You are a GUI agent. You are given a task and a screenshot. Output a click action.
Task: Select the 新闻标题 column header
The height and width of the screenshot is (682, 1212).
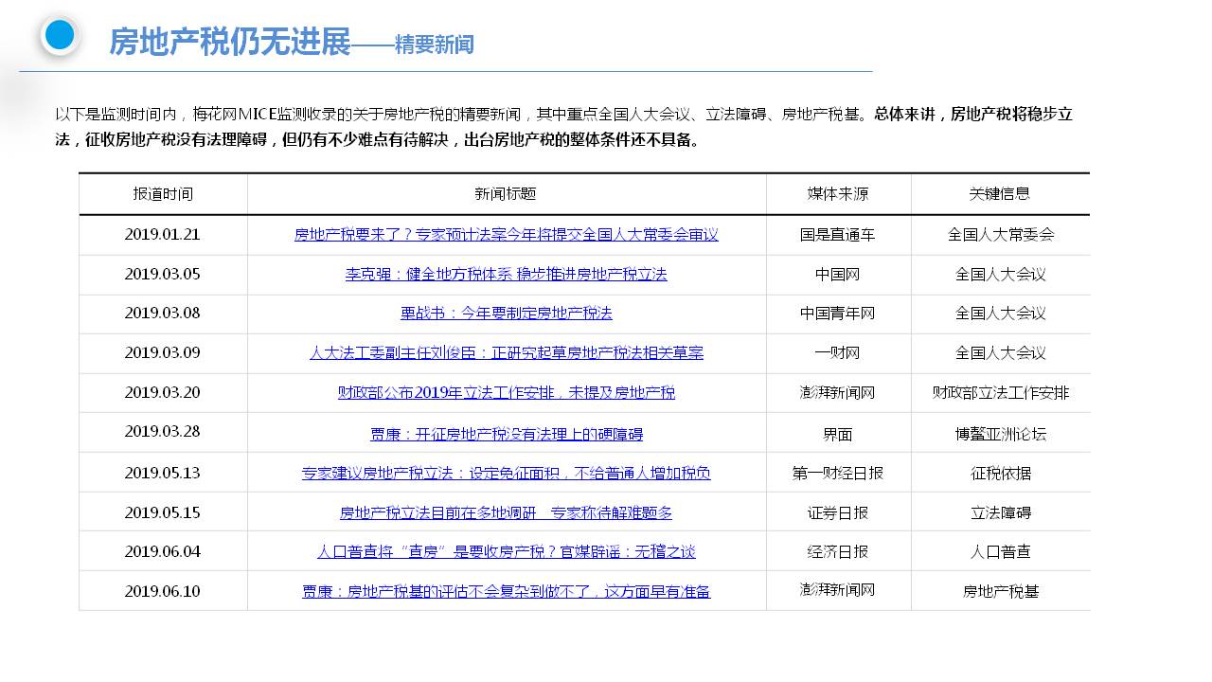pos(506,194)
